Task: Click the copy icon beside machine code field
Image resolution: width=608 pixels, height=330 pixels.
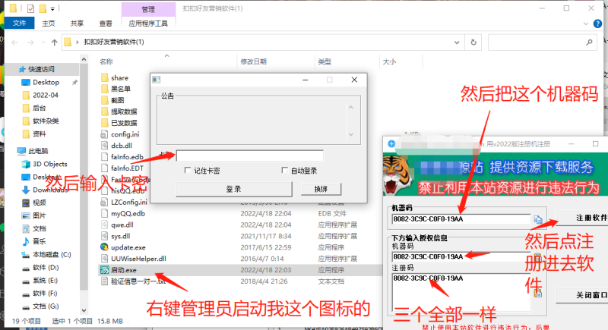Action: (538, 220)
